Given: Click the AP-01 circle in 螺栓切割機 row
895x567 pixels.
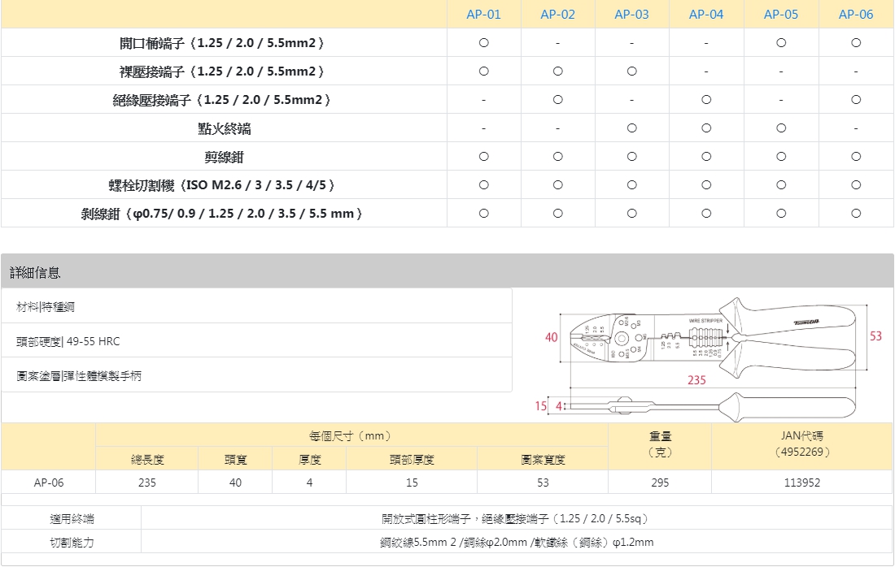Looking at the screenshot, I should [483, 185].
